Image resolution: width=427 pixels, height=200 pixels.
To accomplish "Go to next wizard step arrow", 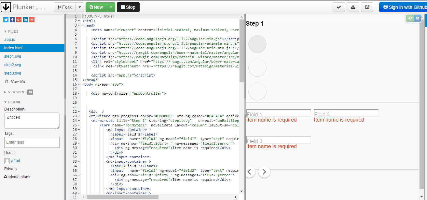I will tap(264, 172).
